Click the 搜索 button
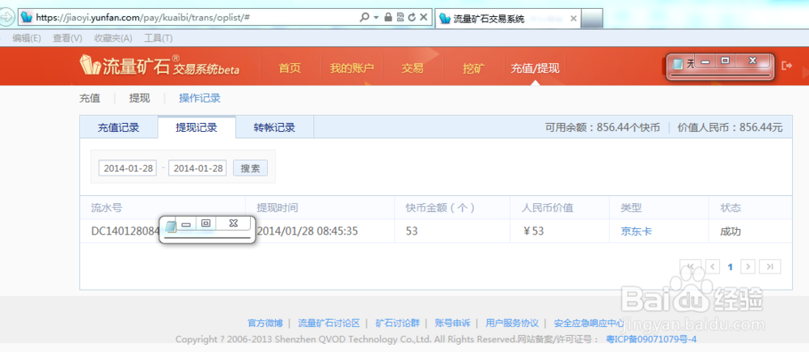Screen dimensions: 809x352 250,168
